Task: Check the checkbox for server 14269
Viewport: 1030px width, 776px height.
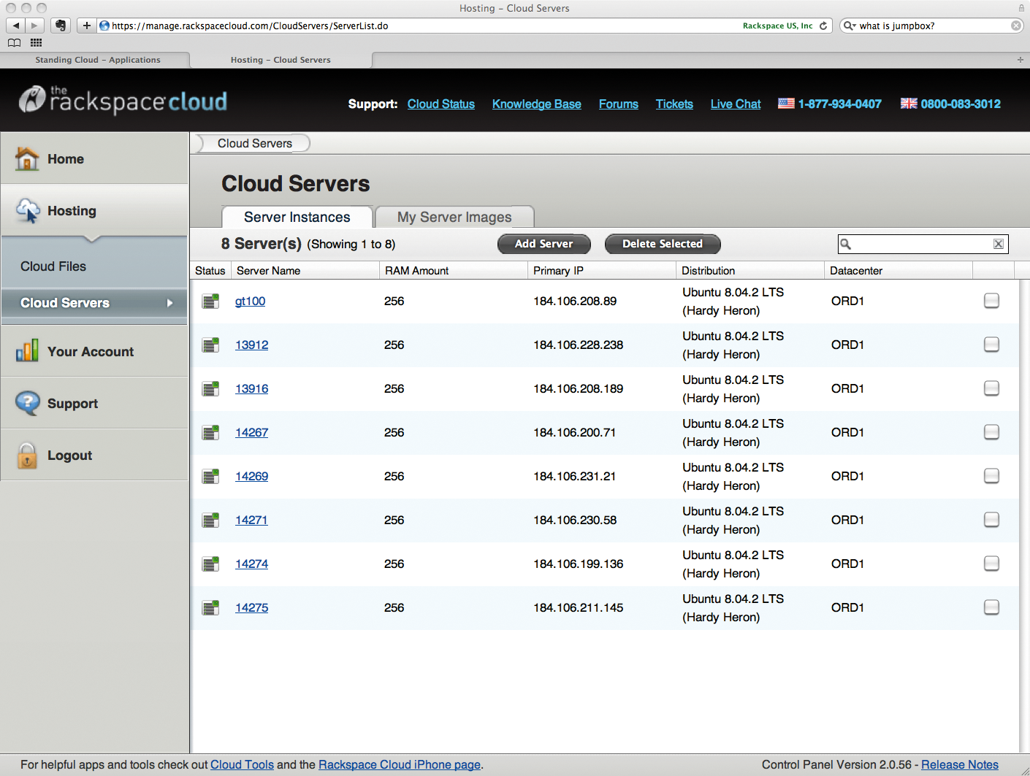Action: pos(991,476)
